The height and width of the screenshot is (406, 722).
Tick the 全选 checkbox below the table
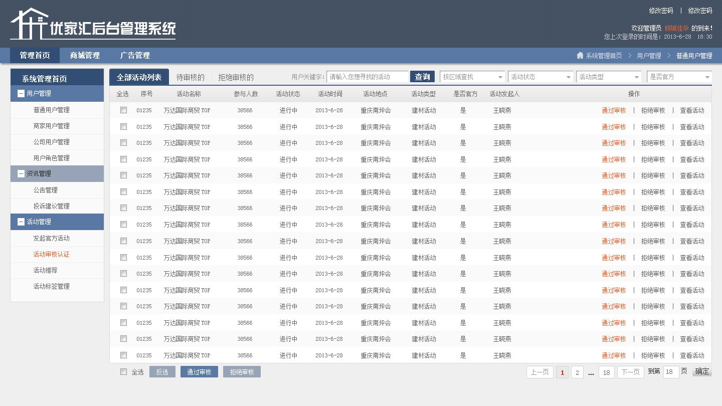pyautogui.click(x=123, y=372)
